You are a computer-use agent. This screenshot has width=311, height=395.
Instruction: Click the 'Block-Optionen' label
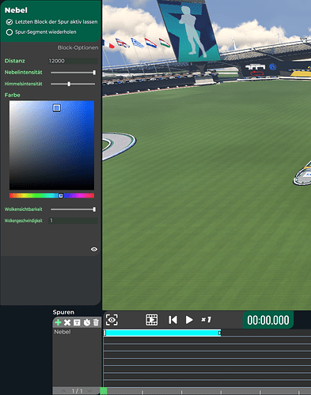coord(78,47)
